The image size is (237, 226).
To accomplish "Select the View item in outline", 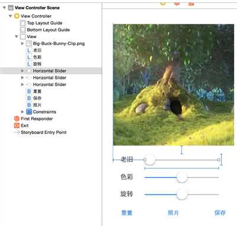I will click(x=31, y=37).
